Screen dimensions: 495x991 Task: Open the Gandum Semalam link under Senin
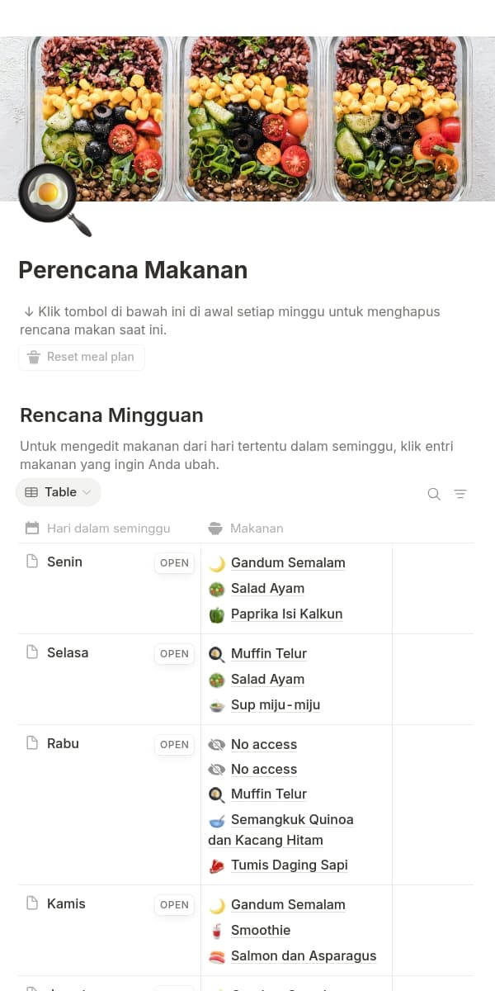pos(288,562)
